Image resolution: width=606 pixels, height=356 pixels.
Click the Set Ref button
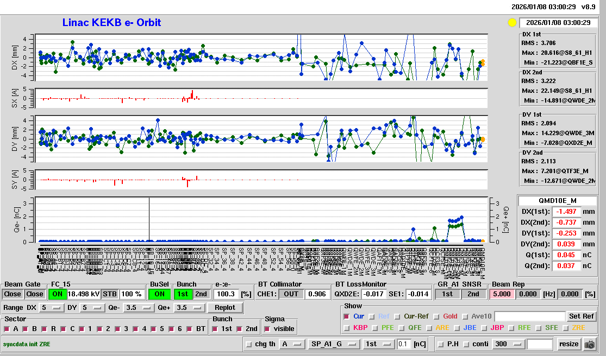pyautogui.click(x=581, y=316)
